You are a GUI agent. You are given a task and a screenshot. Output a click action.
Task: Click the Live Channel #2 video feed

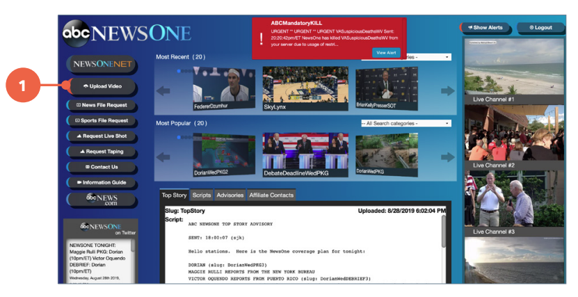pos(514,133)
